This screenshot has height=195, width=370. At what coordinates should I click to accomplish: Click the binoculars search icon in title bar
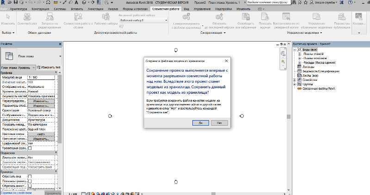point(294,2)
